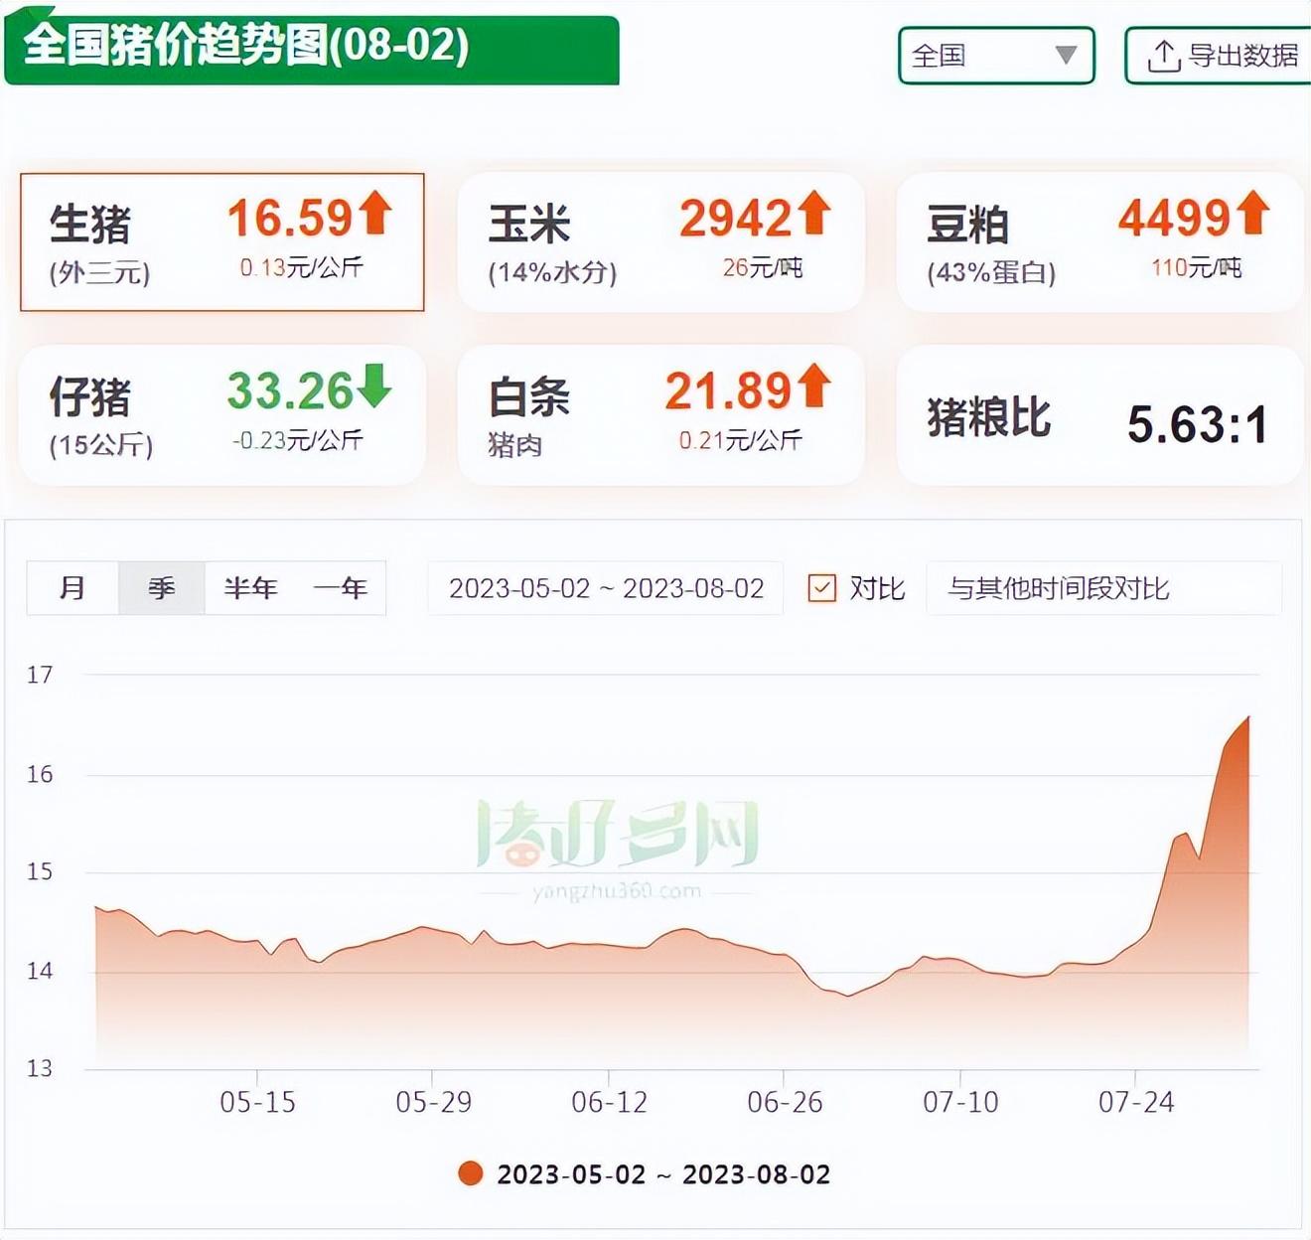Select the 玉米 (14%水分) price card
Viewport: 1311px width, 1240px height.
(660, 241)
